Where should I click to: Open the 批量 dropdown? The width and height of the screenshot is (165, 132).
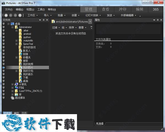tap(62, 15)
